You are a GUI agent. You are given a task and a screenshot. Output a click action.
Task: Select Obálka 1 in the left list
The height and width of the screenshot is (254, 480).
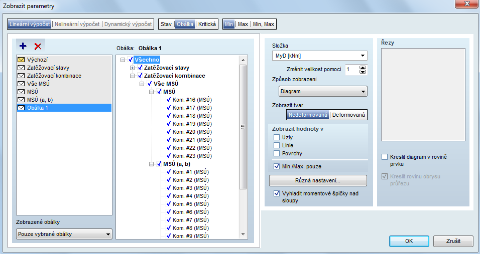[x=64, y=108]
